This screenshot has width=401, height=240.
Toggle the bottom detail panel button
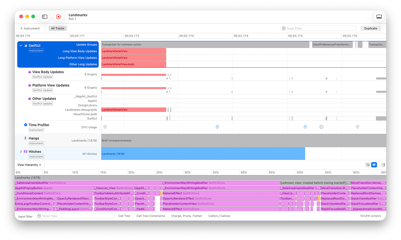tap(379, 17)
